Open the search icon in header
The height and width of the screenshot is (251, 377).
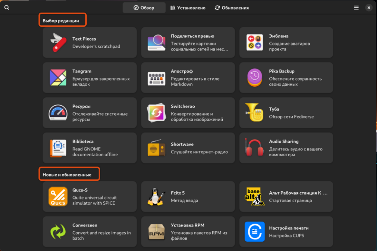point(7,8)
